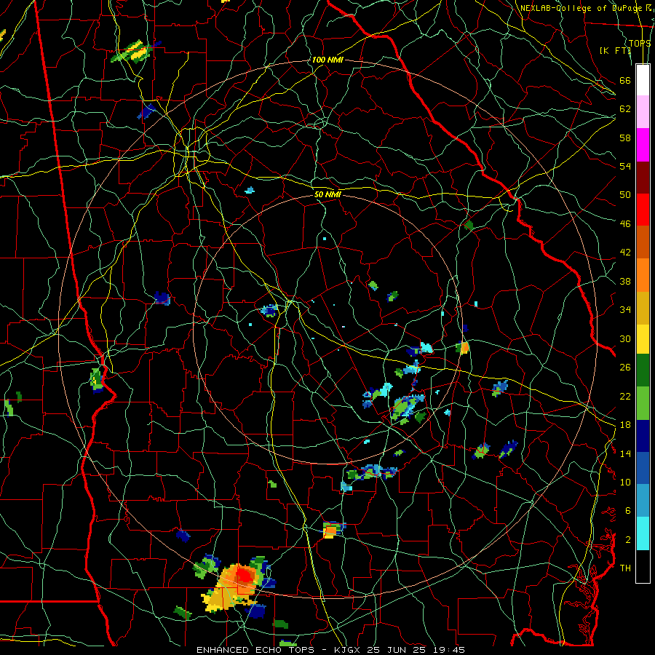Click the 58 legend value
Viewport: 655px width, 655px height.
pos(625,138)
